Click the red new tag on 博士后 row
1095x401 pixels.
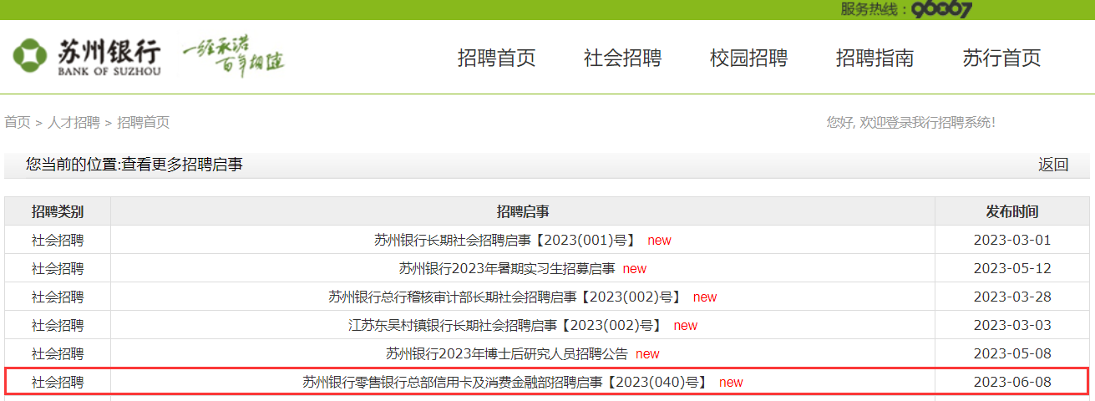(x=647, y=354)
